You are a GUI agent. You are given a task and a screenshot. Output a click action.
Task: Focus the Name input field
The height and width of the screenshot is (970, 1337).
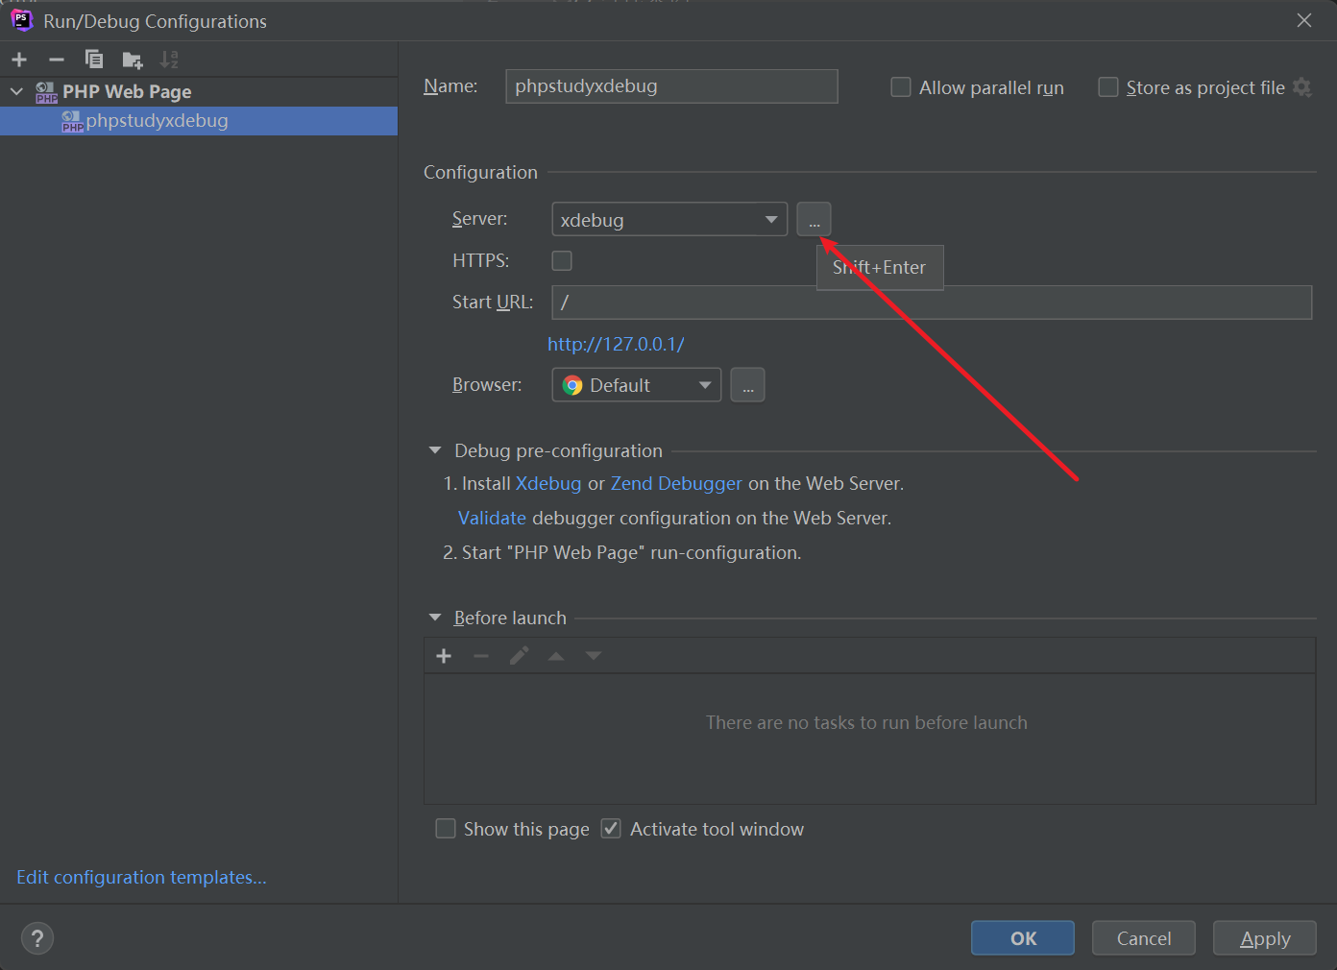pos(671,86)
